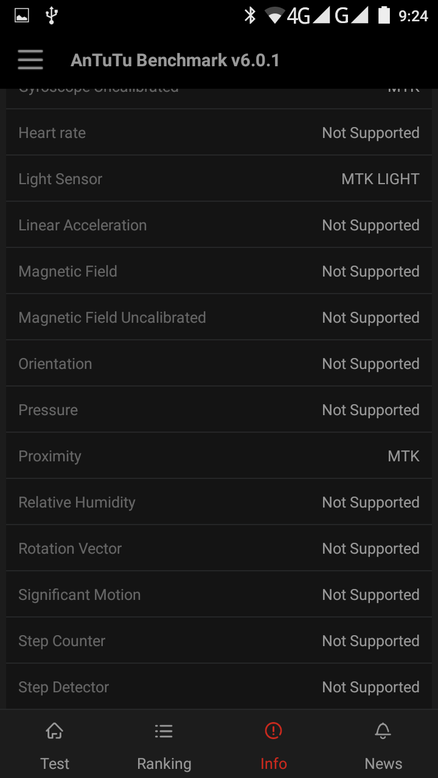Select the Proximity sensor row
This screenshot has width=438, height=778.
[219, 456]
